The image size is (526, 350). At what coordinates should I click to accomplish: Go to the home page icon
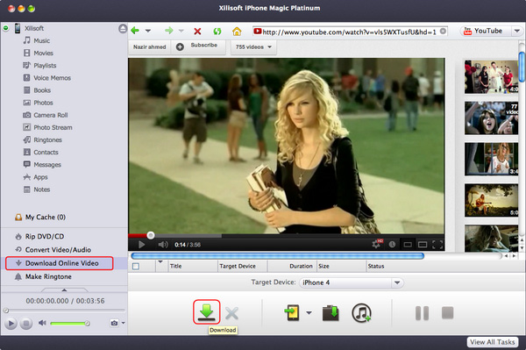pos(237,32)
